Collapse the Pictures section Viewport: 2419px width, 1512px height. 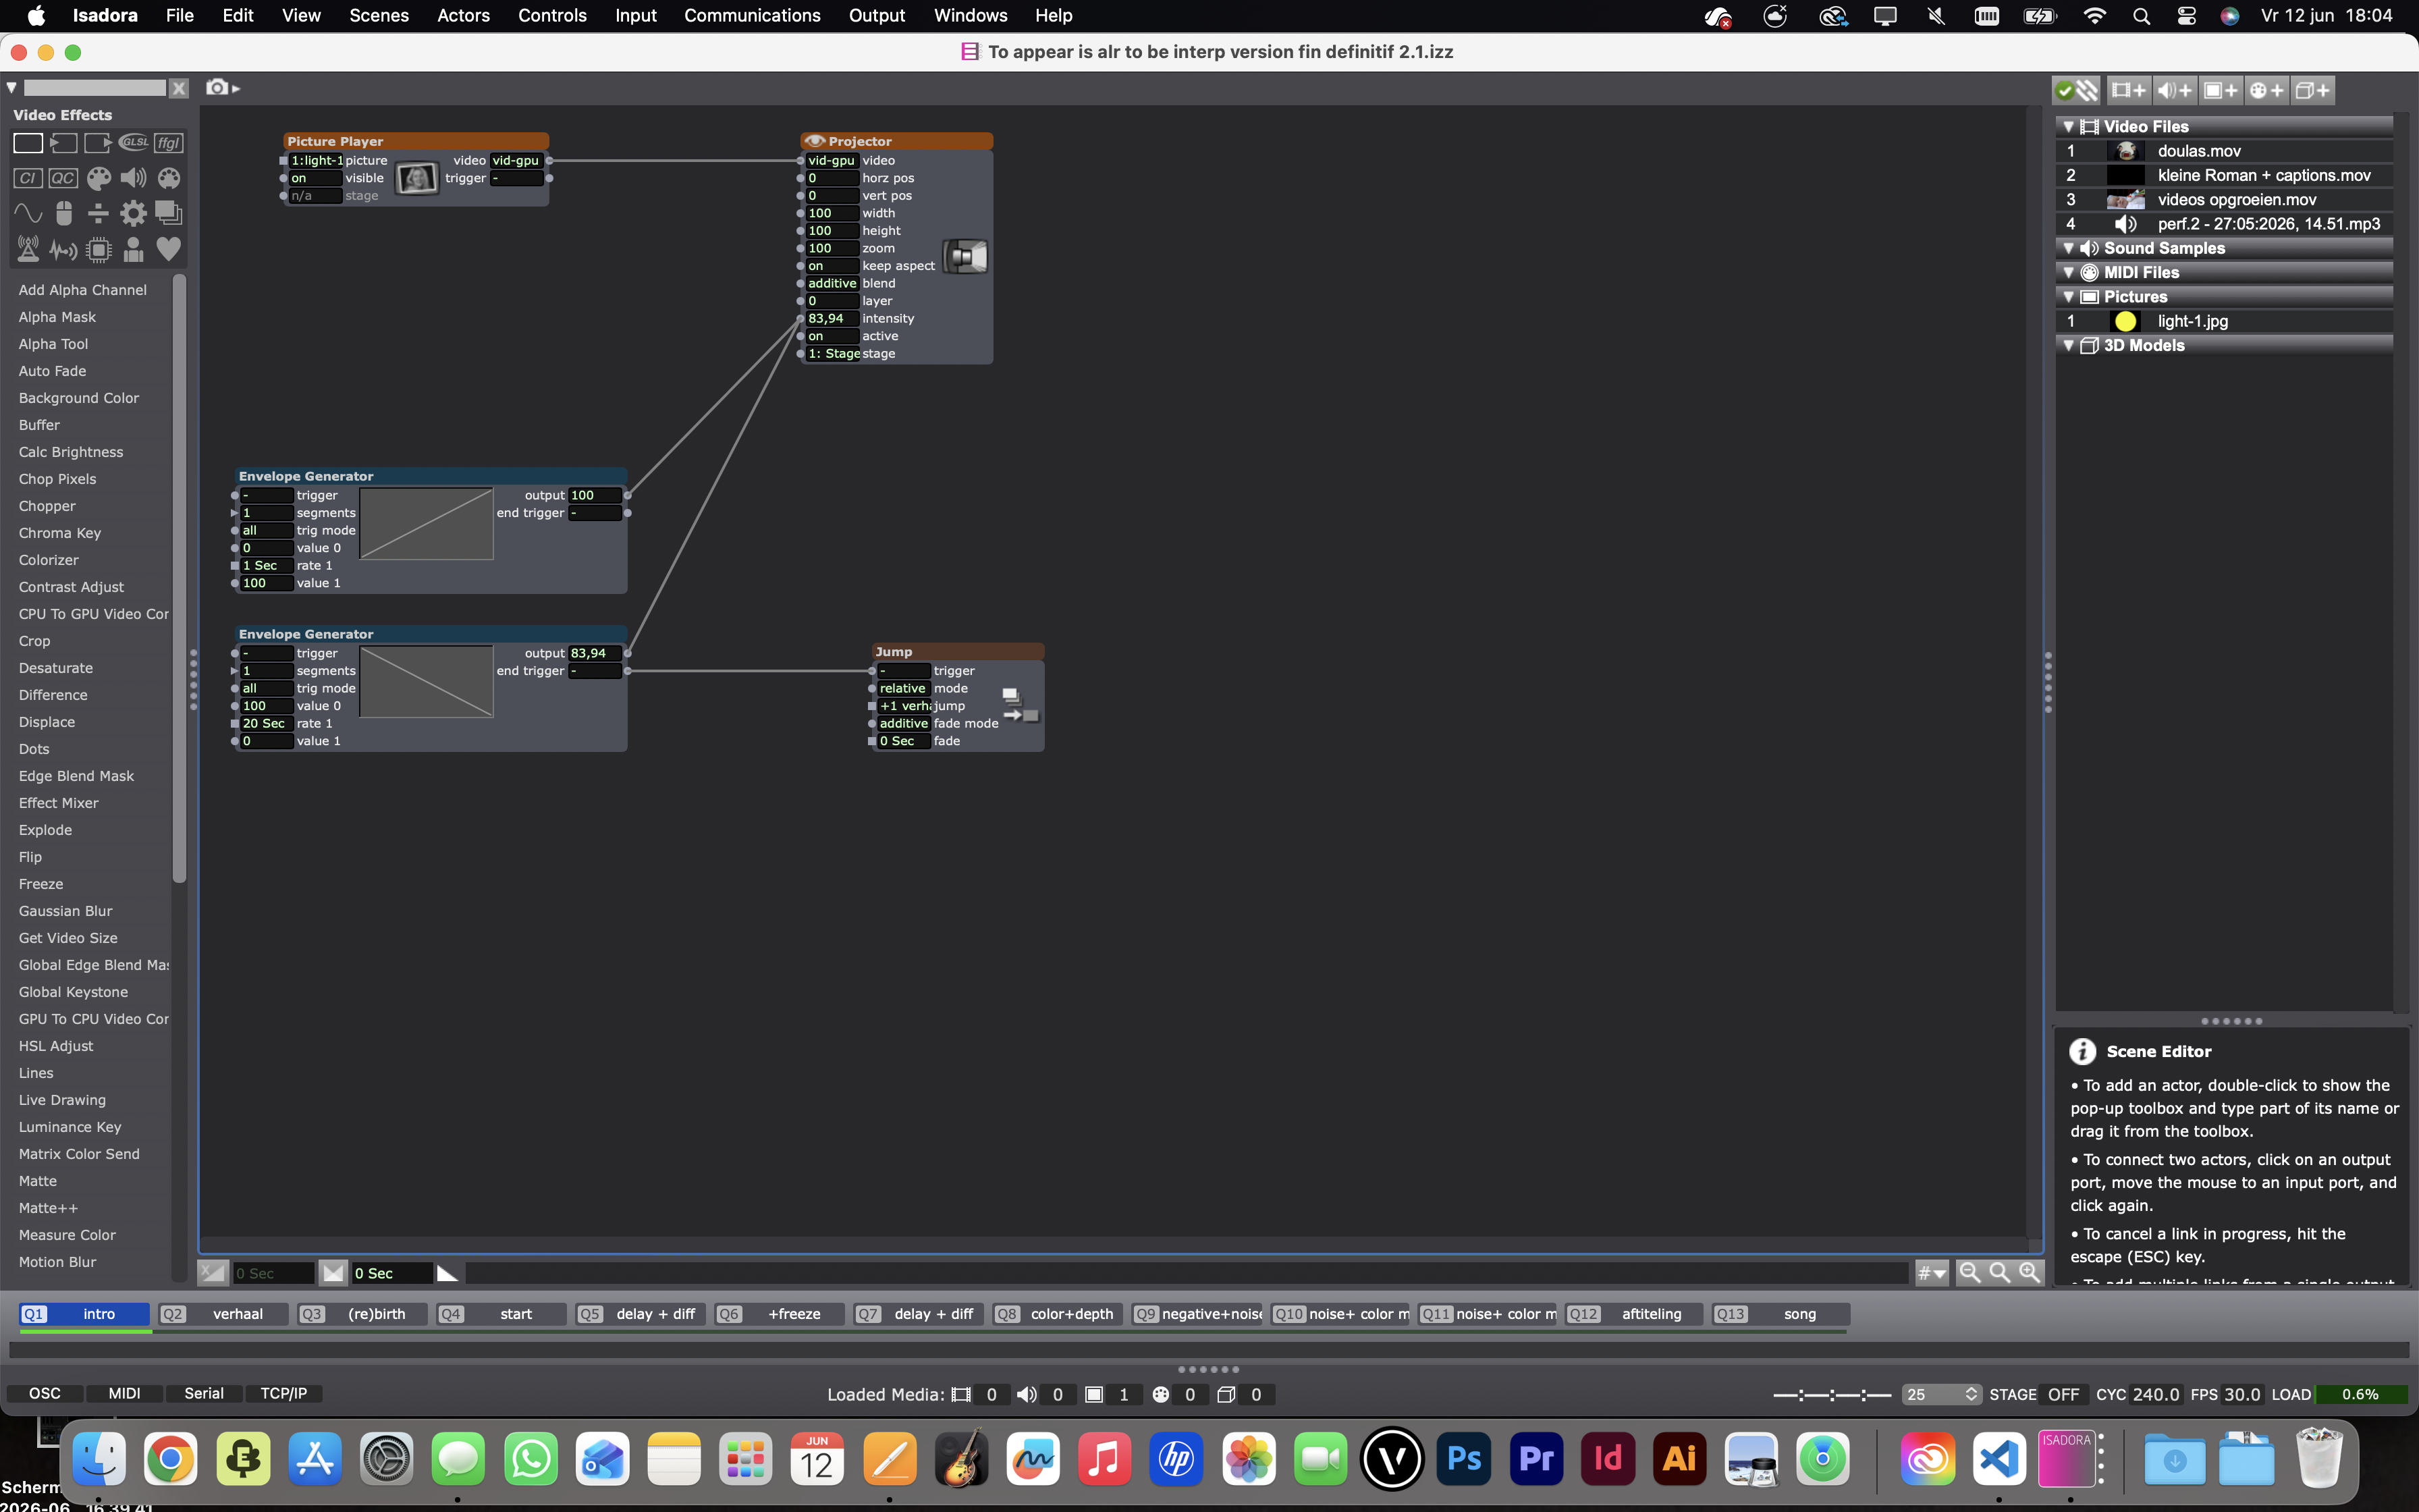click(2068, 297)
